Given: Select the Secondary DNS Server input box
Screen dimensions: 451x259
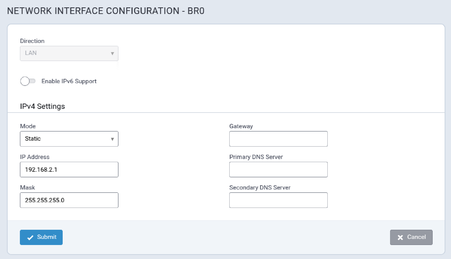Looking at the screenshot, I should click(x=278, y=200).
